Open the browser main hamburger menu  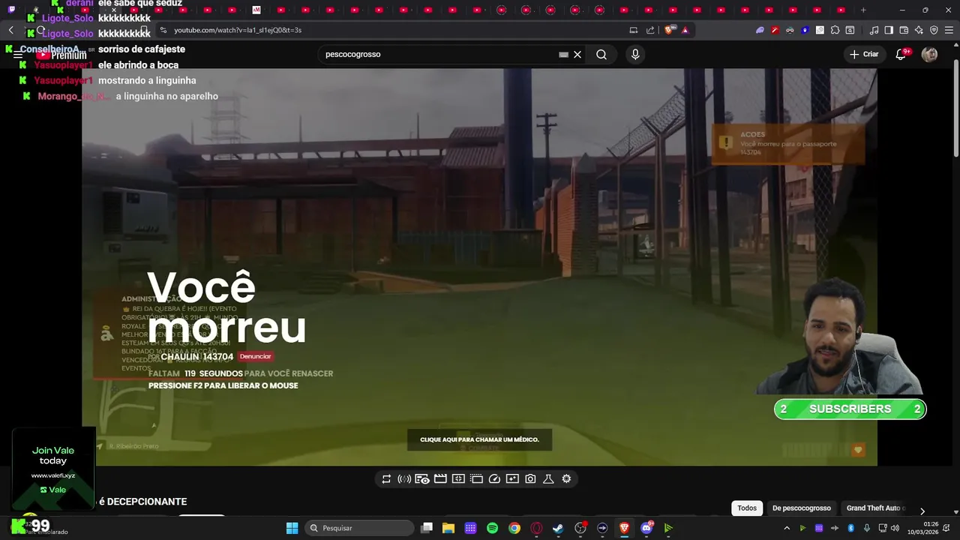click(x=949, y=30)
